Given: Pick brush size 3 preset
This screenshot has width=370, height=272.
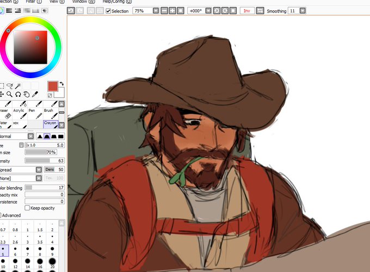Looking at the screenshot, I should [x=28, y=239].
